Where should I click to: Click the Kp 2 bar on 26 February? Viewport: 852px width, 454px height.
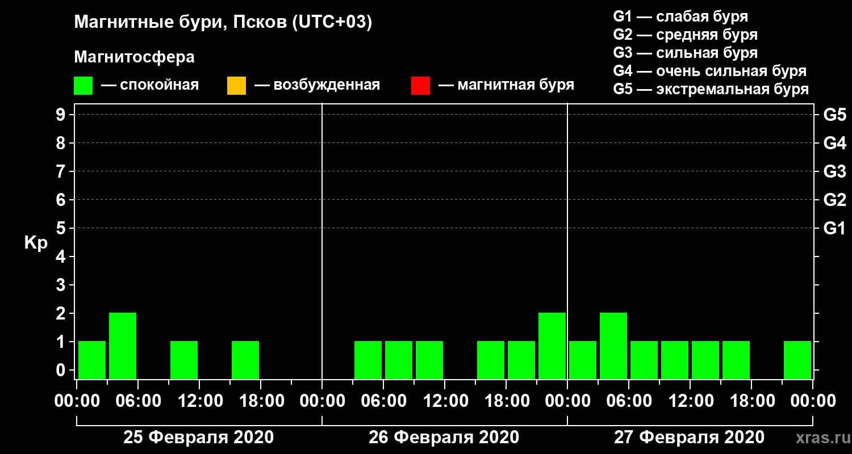[552, 346]
